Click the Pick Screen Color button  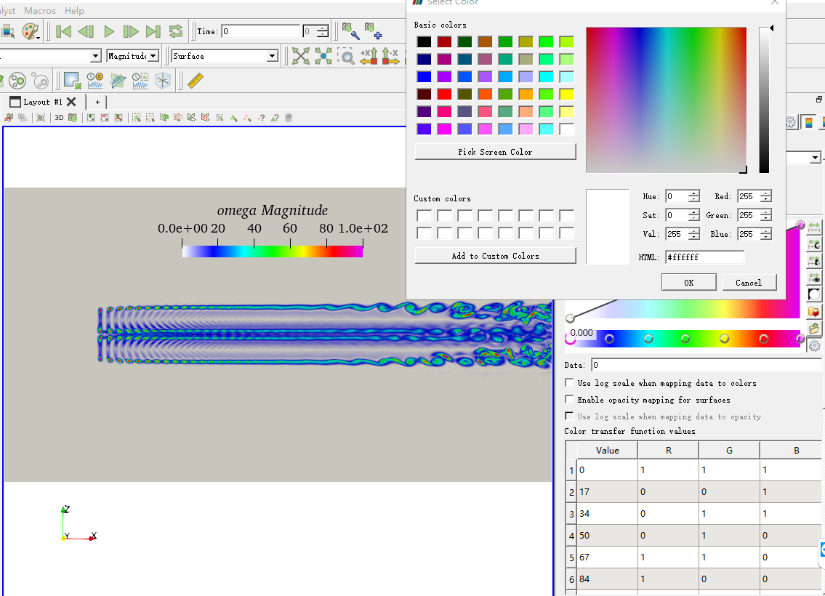495,152
